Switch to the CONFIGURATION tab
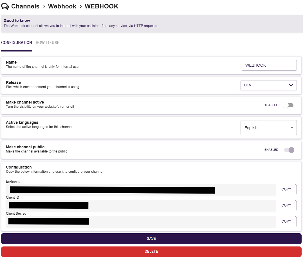This screenshot has height=258, width=303. 17,42
